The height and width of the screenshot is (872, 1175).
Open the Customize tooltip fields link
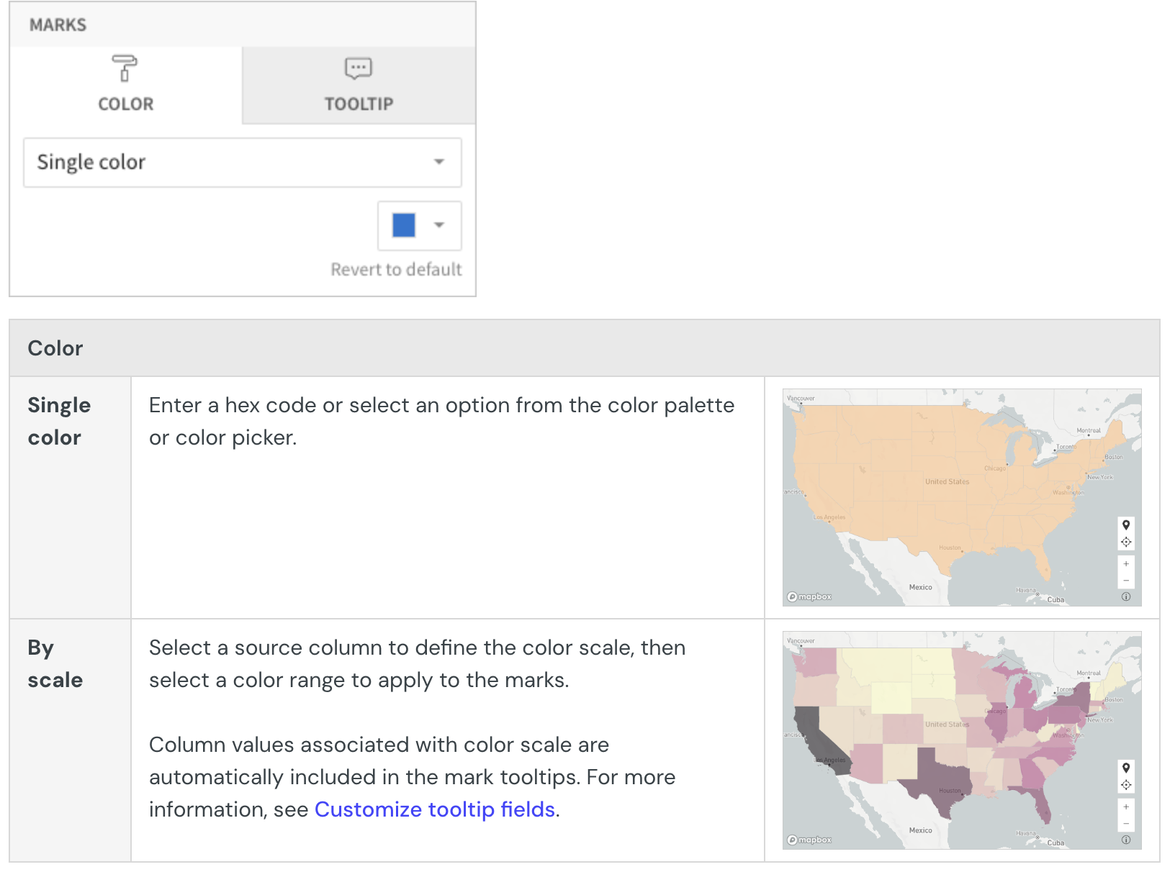tap(435, 809)
